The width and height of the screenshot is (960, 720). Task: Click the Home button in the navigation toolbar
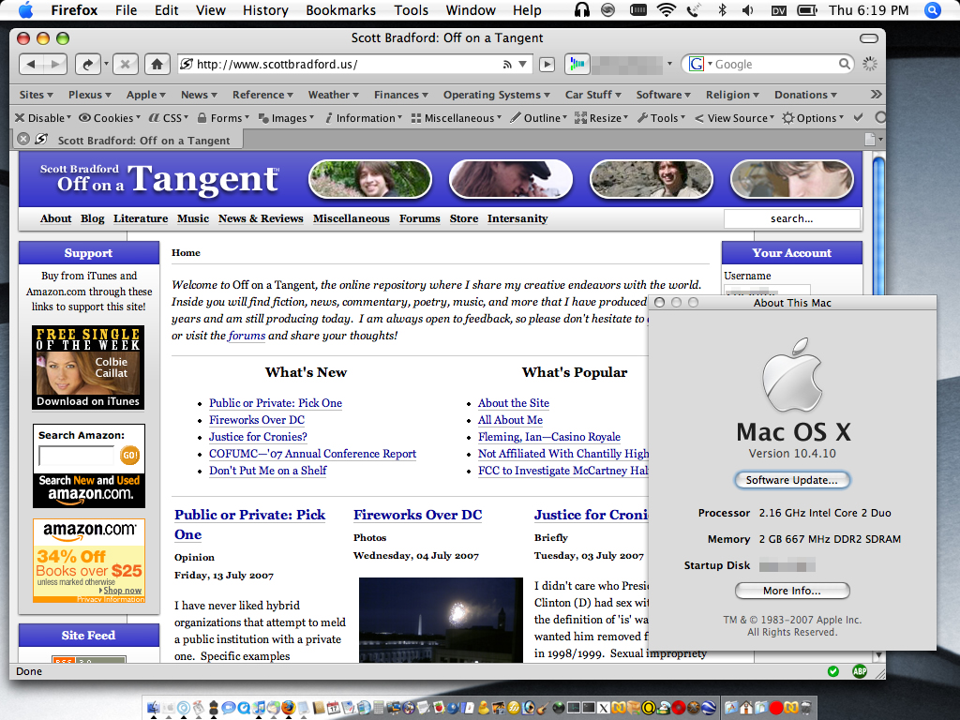click(x=156, y=65)
